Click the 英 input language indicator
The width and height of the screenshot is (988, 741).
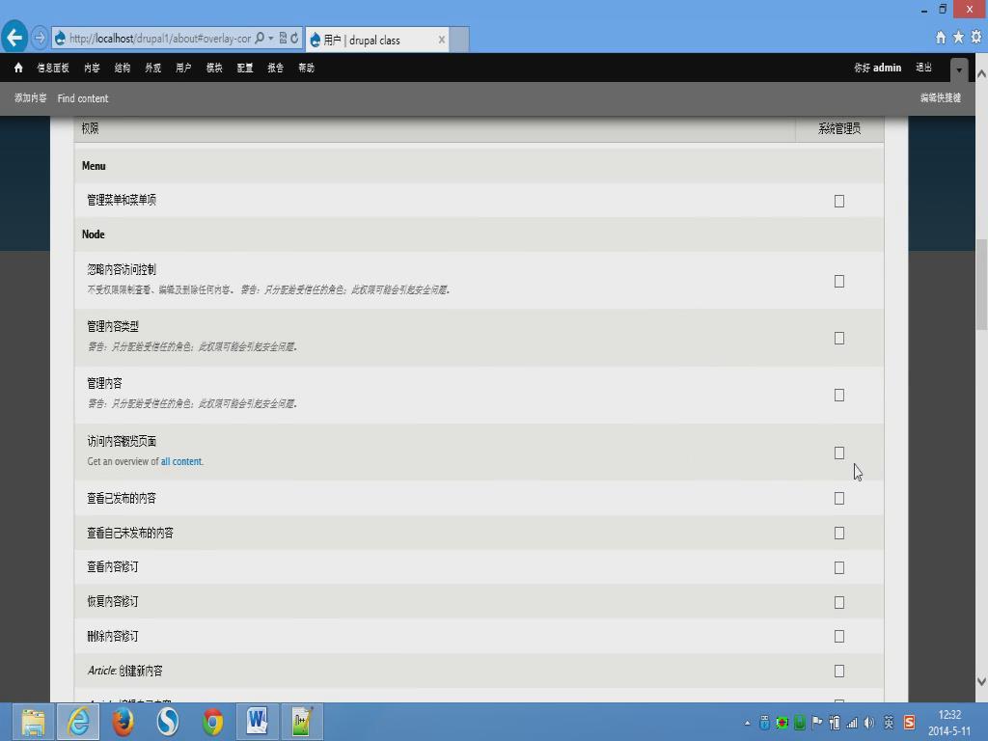coord(889,723)
